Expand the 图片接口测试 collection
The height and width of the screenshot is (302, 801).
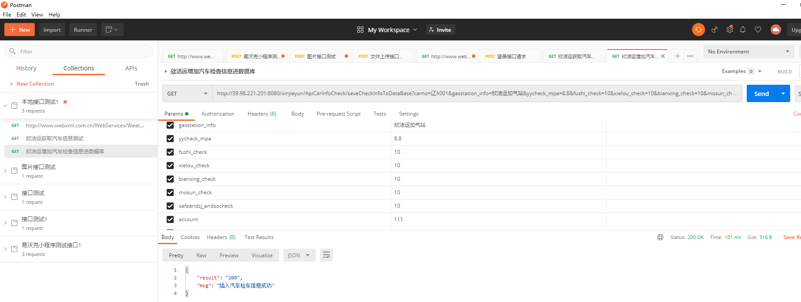tap(5, 171)
